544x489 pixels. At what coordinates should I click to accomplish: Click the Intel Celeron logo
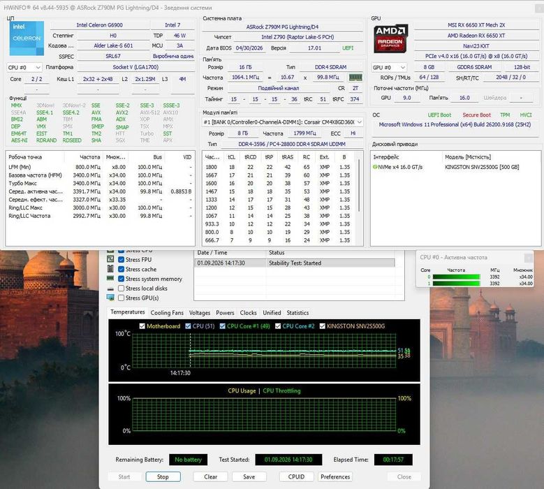coord(27,38)
